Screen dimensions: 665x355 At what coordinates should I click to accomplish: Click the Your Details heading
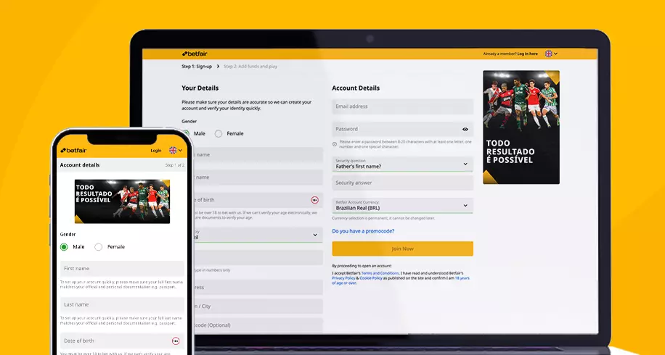200,88
